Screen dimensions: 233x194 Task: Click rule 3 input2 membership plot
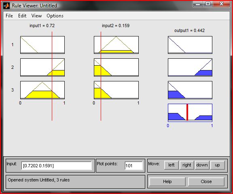(116, 90)
